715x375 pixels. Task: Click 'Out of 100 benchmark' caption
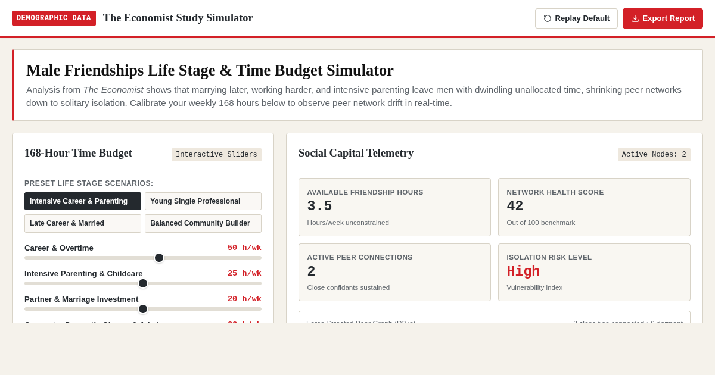click(541, 223)
